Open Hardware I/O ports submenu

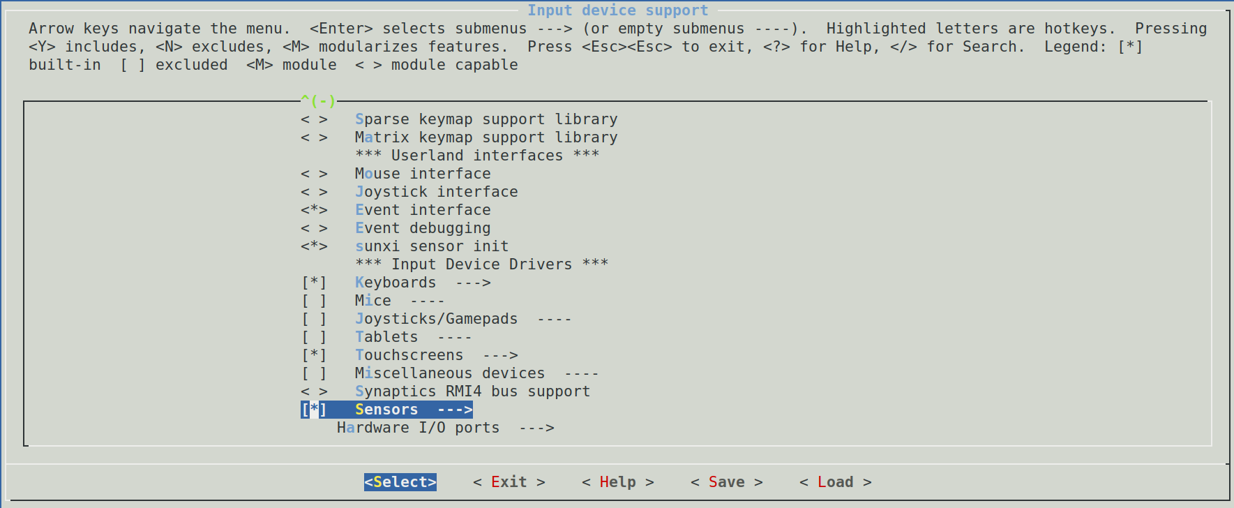pos(446,428)
